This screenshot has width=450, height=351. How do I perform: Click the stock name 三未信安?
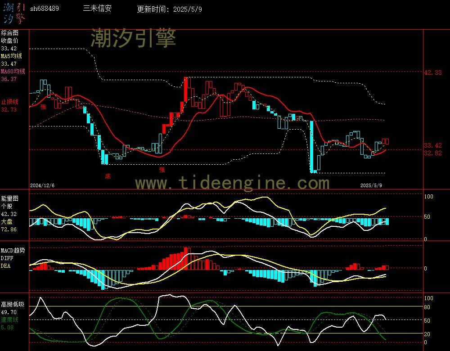click(97, 8)
